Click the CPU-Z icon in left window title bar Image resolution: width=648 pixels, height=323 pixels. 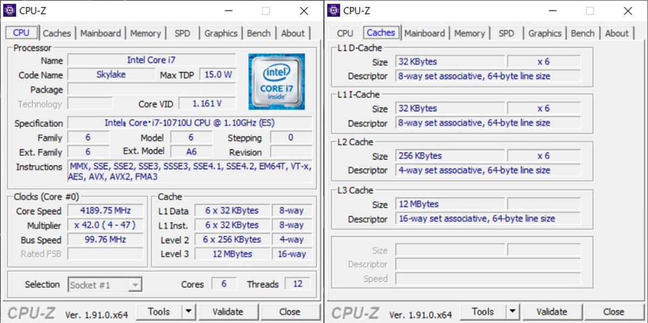coord(9,10)
